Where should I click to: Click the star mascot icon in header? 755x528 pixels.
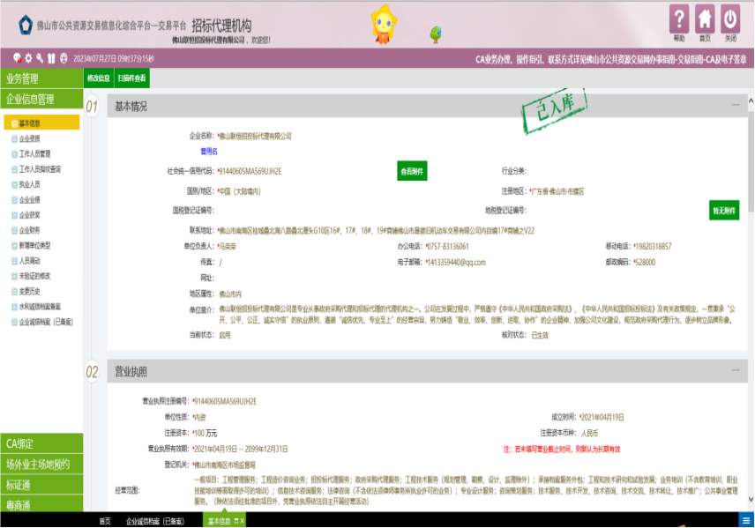pyautogui.click(x=385, y=22)
